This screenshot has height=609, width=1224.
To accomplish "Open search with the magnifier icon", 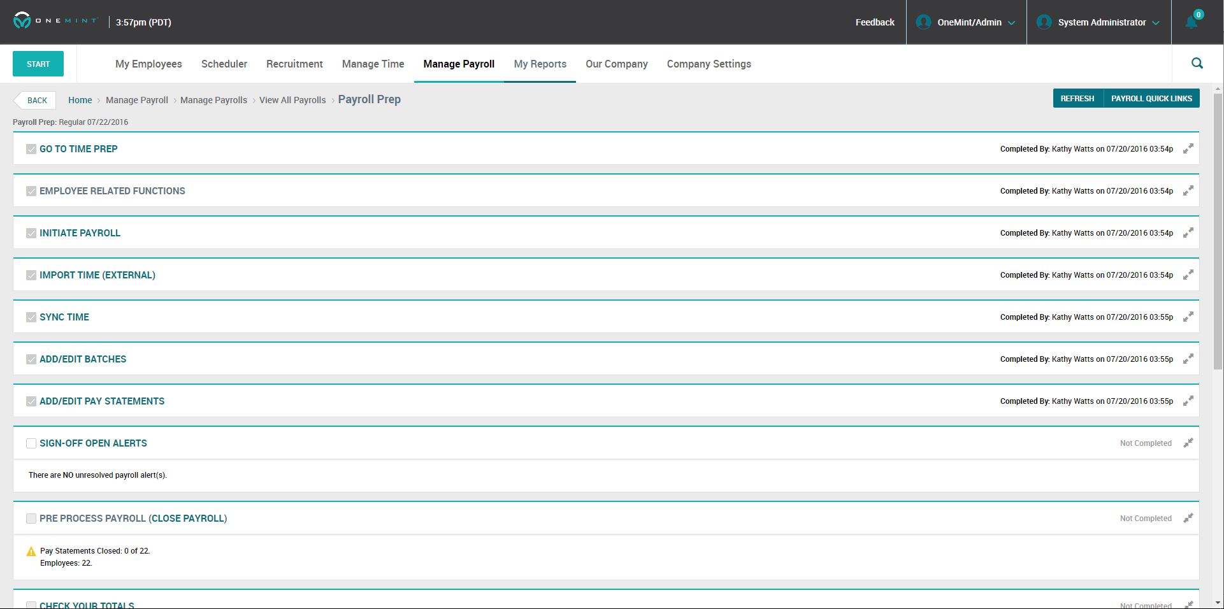I will coord(1197,63).
